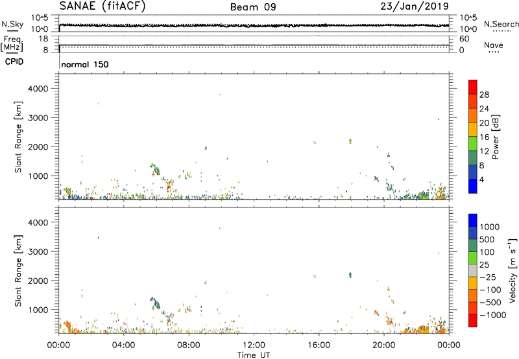This screenshot has width=519, height=359.
Task: Select the gray -25 to 25 Velocity colorbar segment
Action: click(x=473, y=271)
